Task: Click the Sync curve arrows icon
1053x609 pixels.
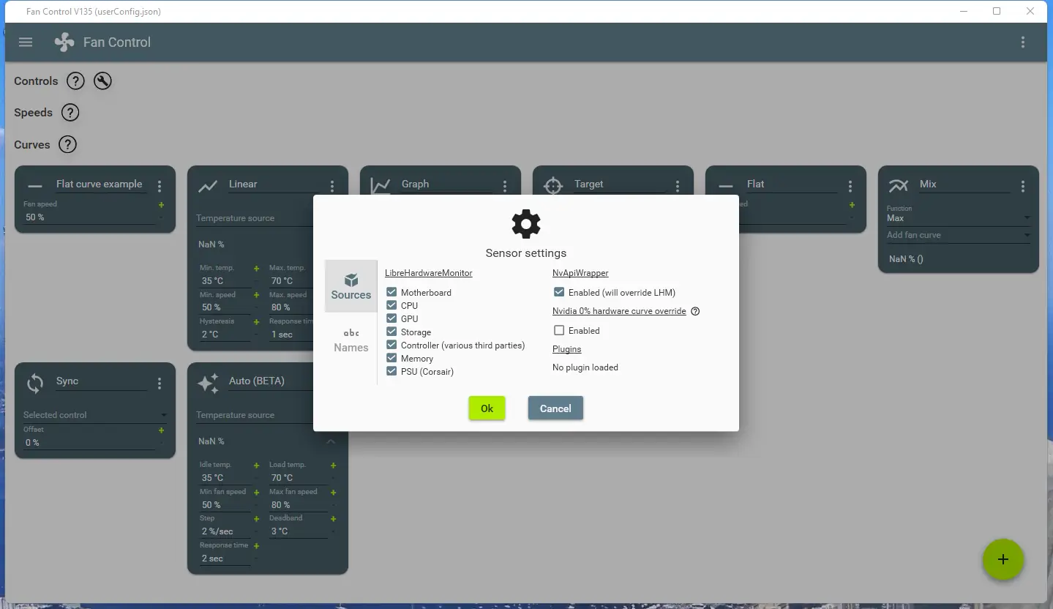Action: tap(35, 383)
